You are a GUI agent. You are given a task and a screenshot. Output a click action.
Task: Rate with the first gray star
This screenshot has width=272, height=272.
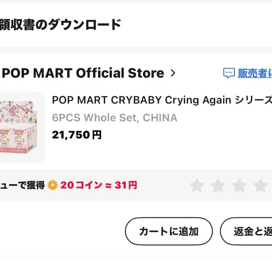[x=197, y=185]
